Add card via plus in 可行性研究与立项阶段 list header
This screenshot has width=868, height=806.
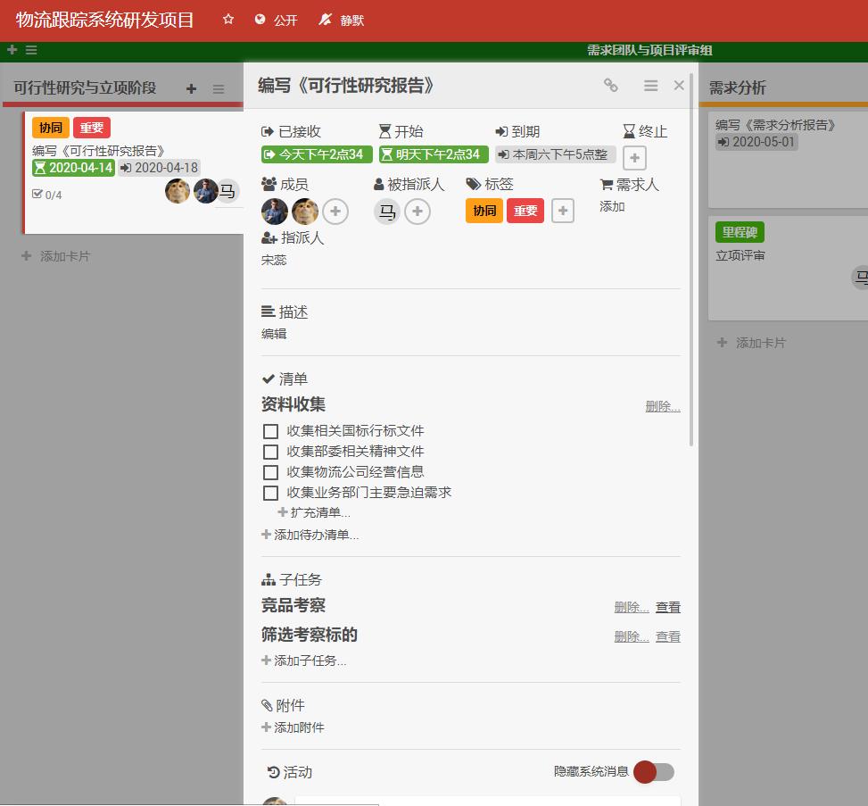191,88
